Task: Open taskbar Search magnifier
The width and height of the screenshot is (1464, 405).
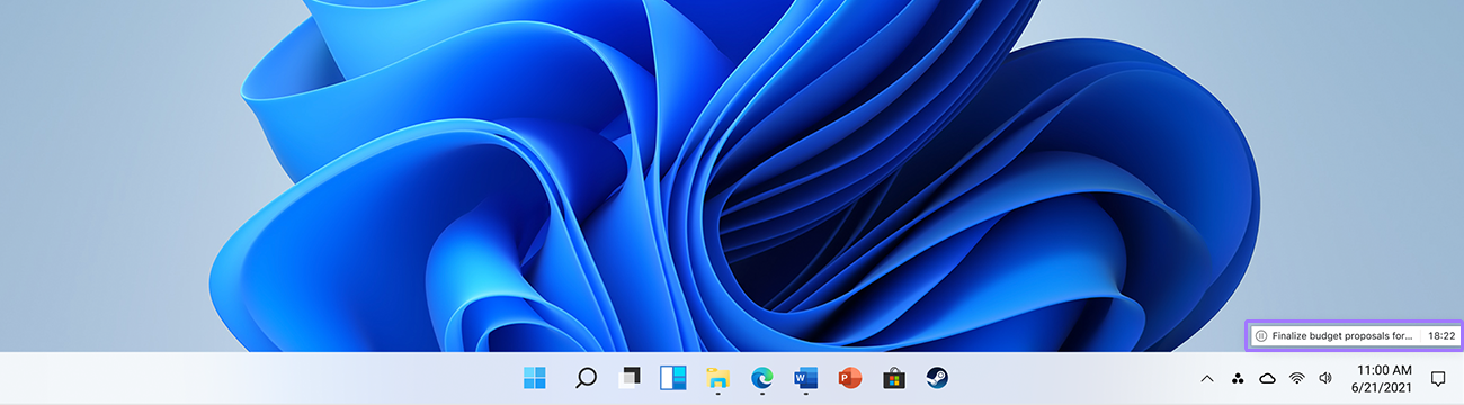Action: point(586,378)
